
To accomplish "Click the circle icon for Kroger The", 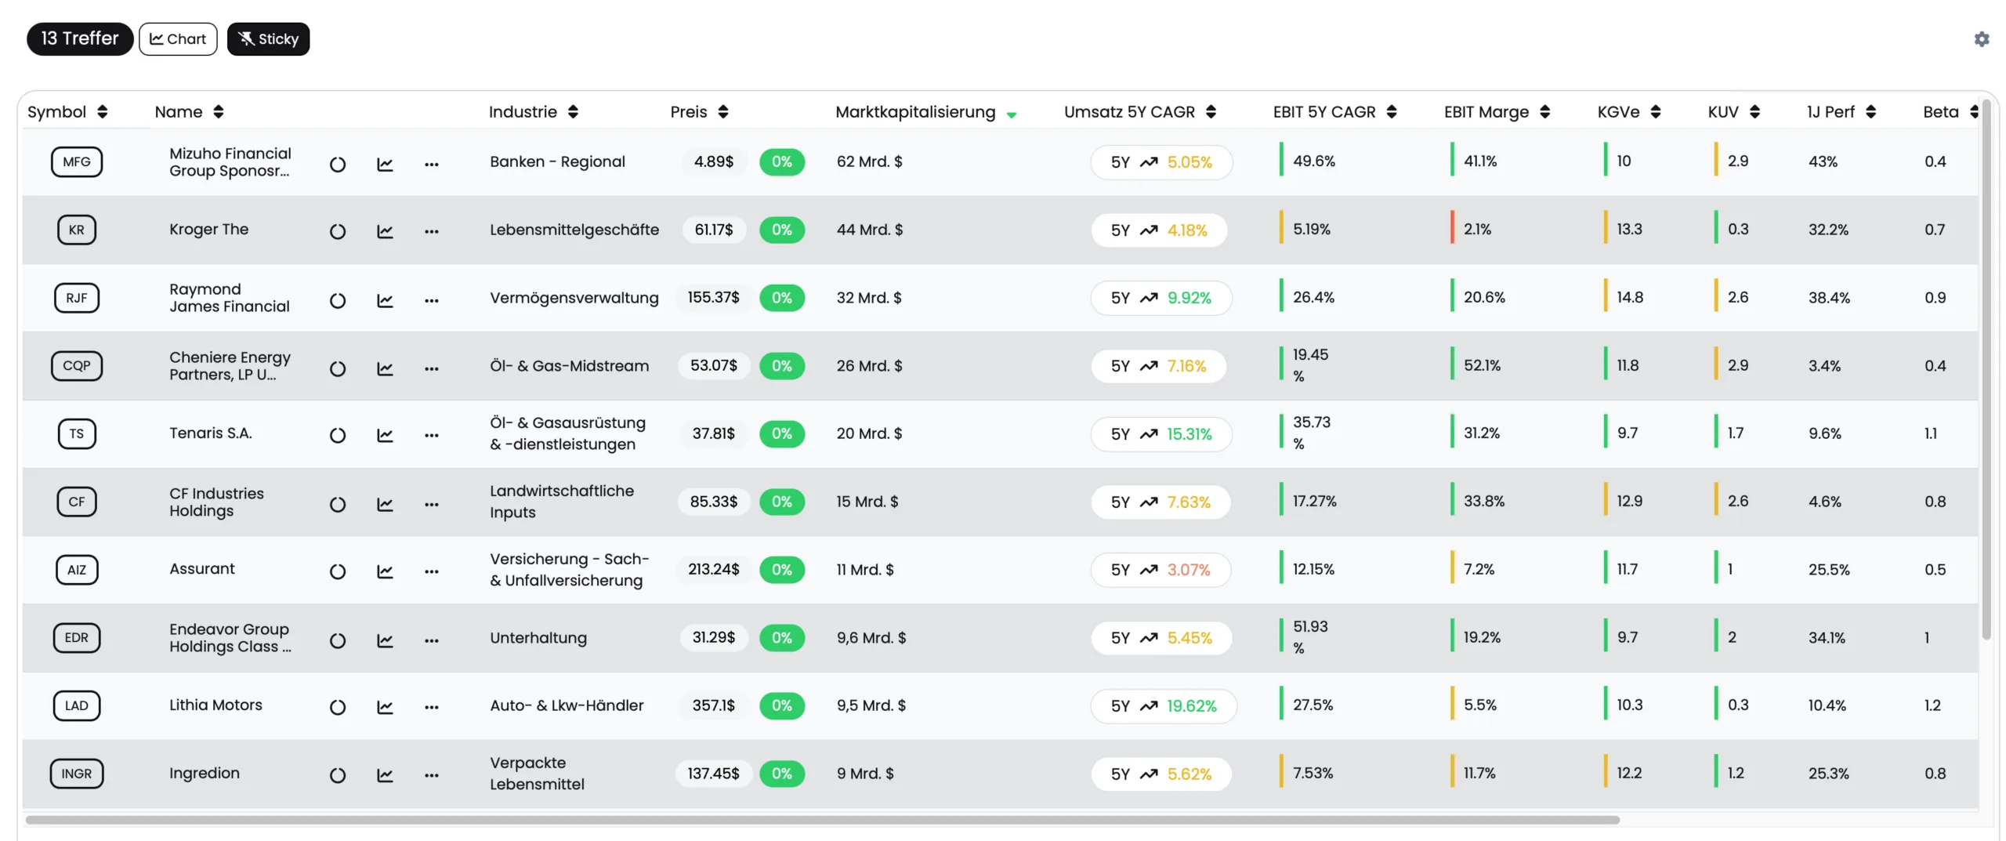I will [x=337, y=231].
